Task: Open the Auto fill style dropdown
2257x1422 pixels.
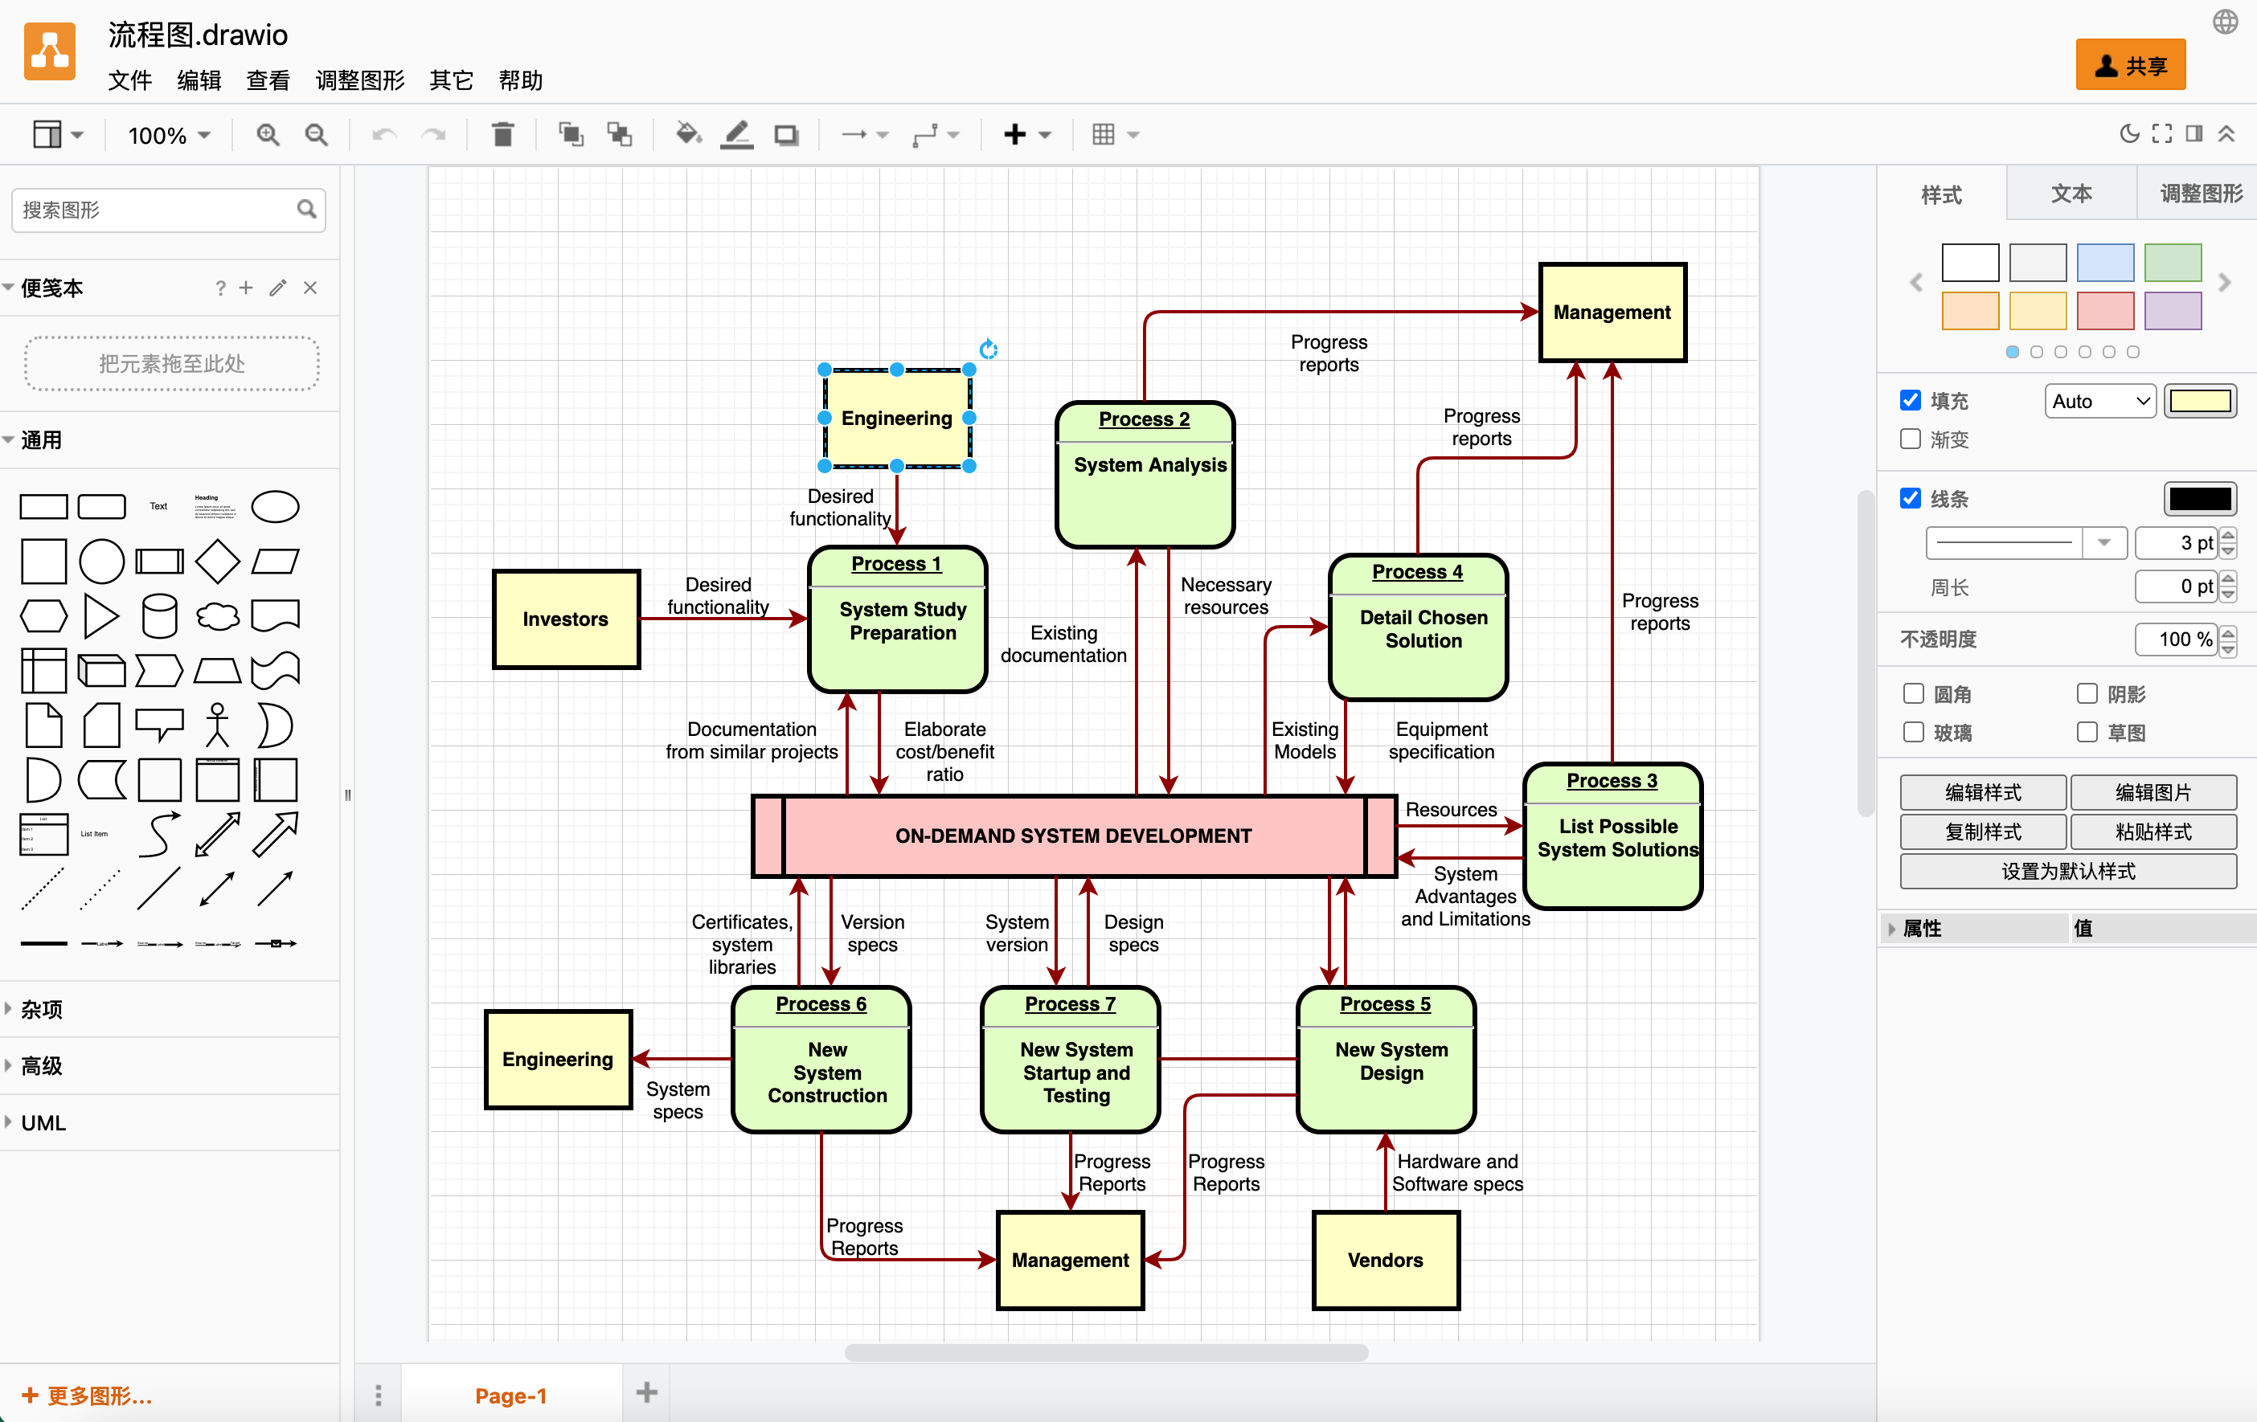Action: click(2099, 401)
